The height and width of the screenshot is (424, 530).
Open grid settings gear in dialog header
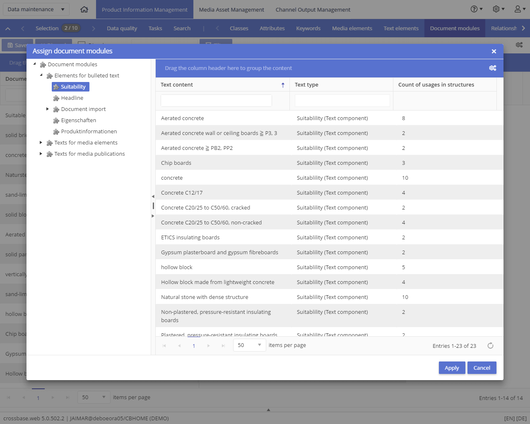(x=493, y=68)
